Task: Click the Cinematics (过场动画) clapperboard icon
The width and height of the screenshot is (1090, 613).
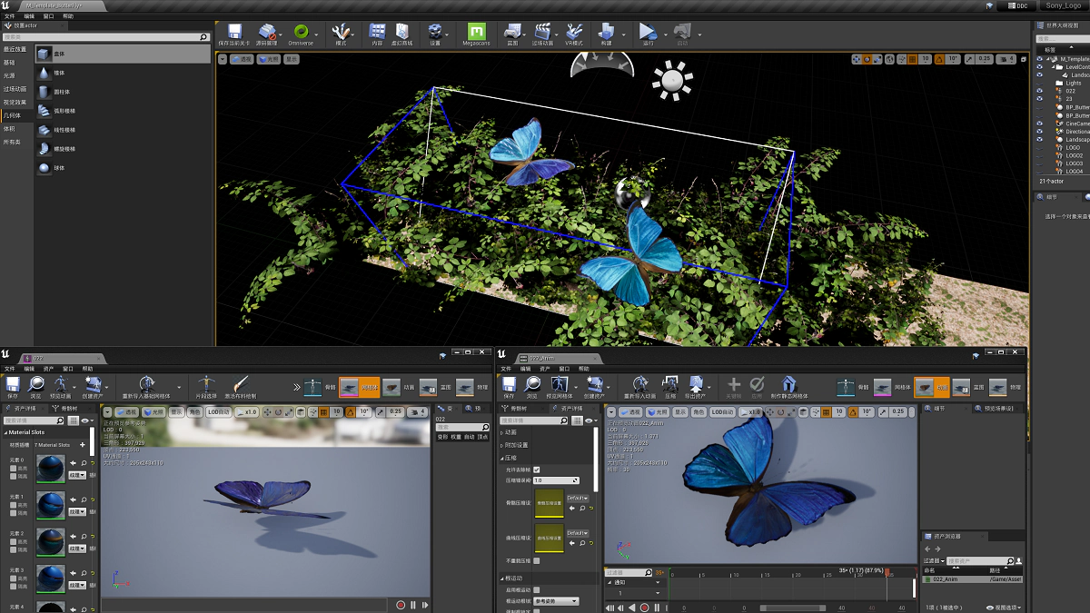Action: click(x=542, y=33)
